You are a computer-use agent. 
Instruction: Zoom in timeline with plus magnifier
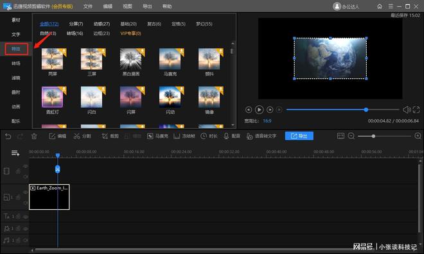tap(418, 136)
